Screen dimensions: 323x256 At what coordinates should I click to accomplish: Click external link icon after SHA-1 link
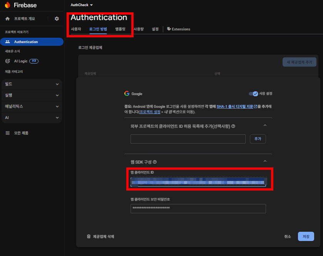[255, 107]
